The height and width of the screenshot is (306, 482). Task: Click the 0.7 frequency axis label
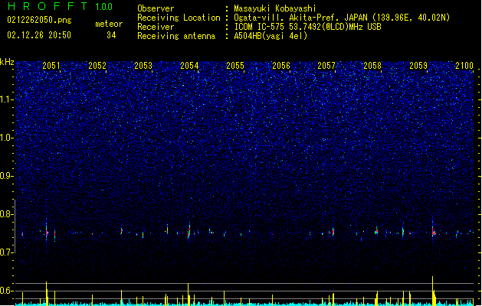6,252
